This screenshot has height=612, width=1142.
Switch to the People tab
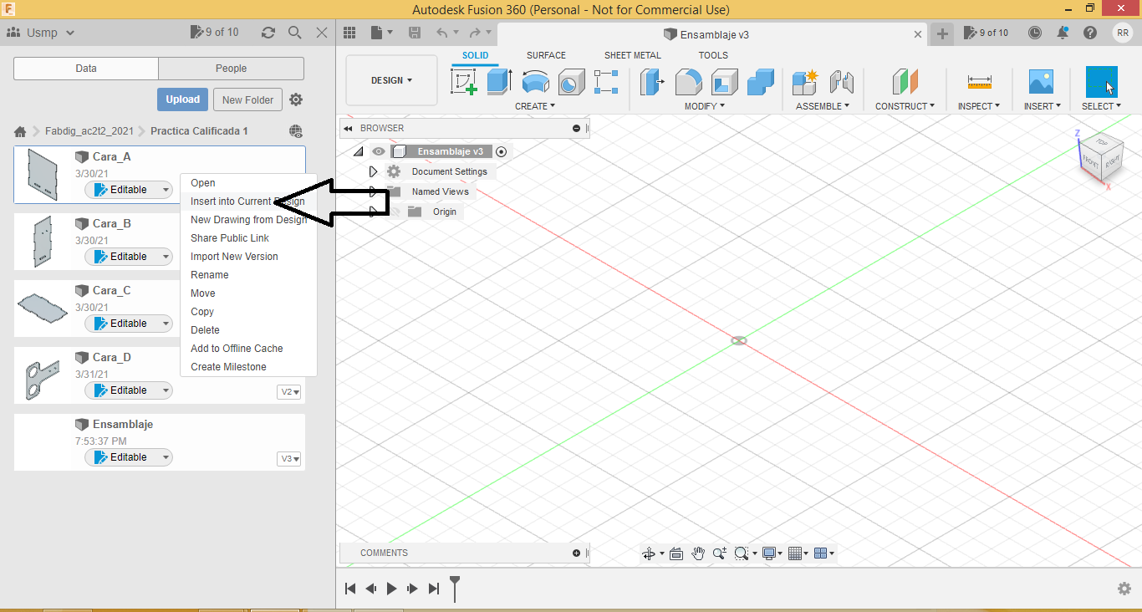pos(232,69)
